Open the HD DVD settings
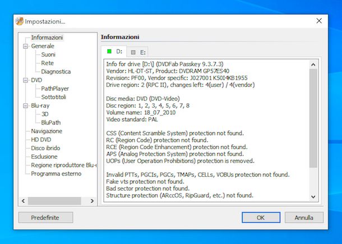The height and width of the screenshot is (244, 342). click(x=41, y=140)
